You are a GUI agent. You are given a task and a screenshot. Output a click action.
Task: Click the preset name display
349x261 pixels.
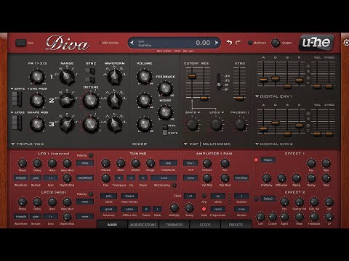[x=174, y=43]
